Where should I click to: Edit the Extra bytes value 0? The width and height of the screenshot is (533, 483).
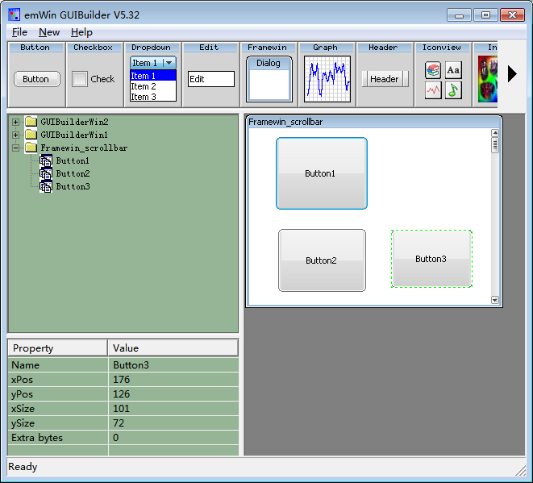point(173,438)
